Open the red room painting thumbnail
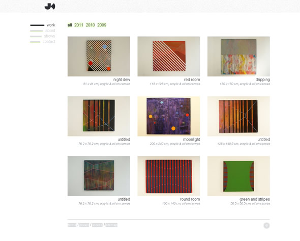This screenshot has width=300, height=241. [169, 57]
